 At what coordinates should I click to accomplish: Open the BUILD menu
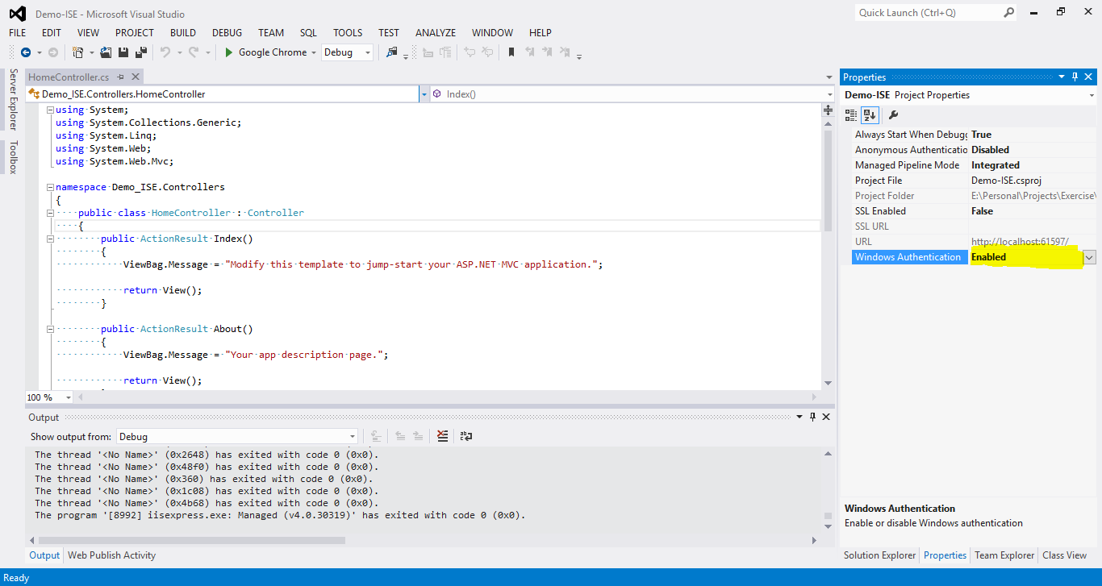183,33
